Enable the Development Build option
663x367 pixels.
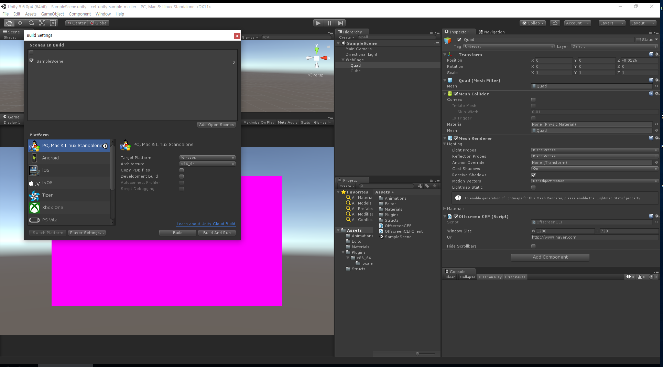pos(181,176)
